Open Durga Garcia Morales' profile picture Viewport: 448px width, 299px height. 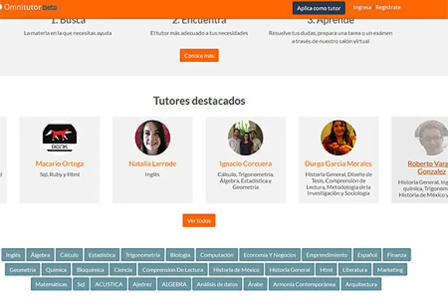click(338, 137)
